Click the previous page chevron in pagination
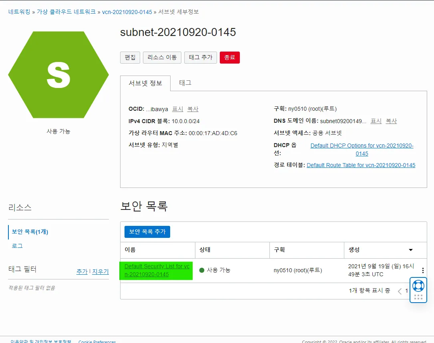 [x=400, y=291]
